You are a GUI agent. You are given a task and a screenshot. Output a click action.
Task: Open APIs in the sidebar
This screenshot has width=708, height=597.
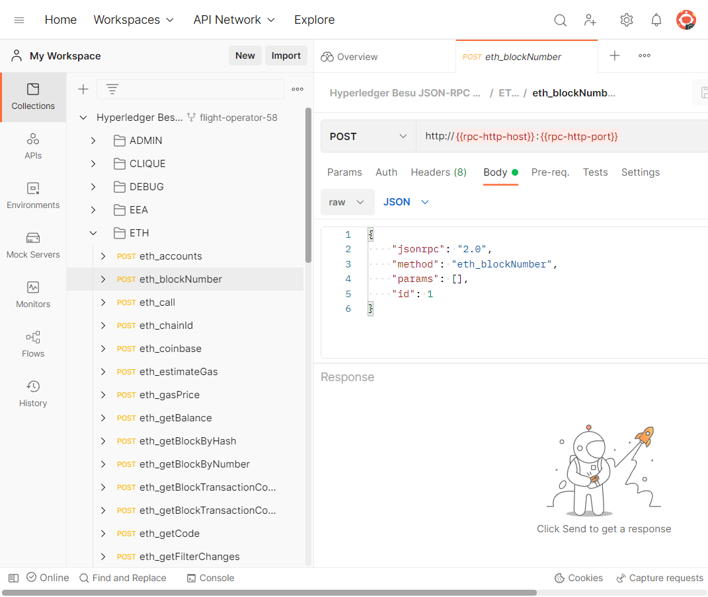tap(33, 147)
